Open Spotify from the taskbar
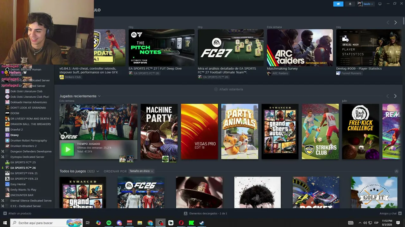The width and height of the screenshot is (405, 227). tap(109, 223)
